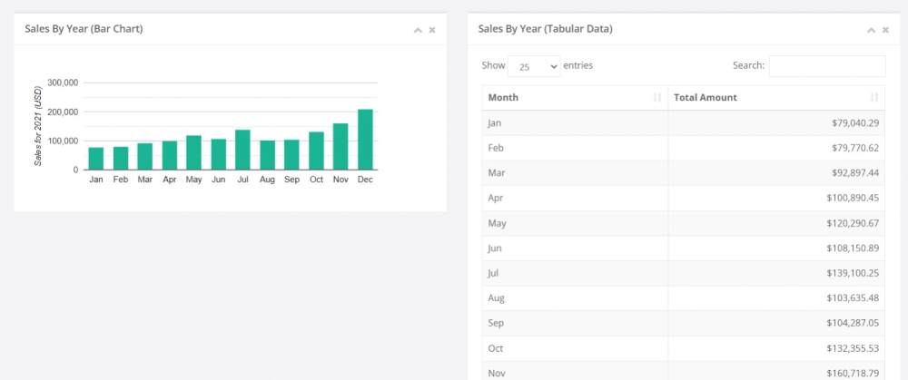Click the $79,770.62 amount cell
Image resolution: width=908 pixels, height=380 pixels.
pos(776,148)
